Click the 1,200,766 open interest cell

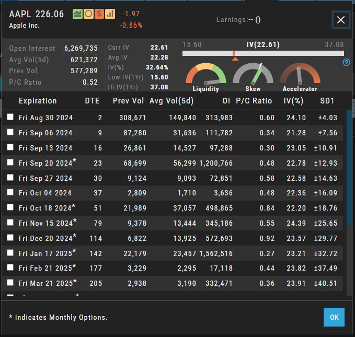pos(216,163)
